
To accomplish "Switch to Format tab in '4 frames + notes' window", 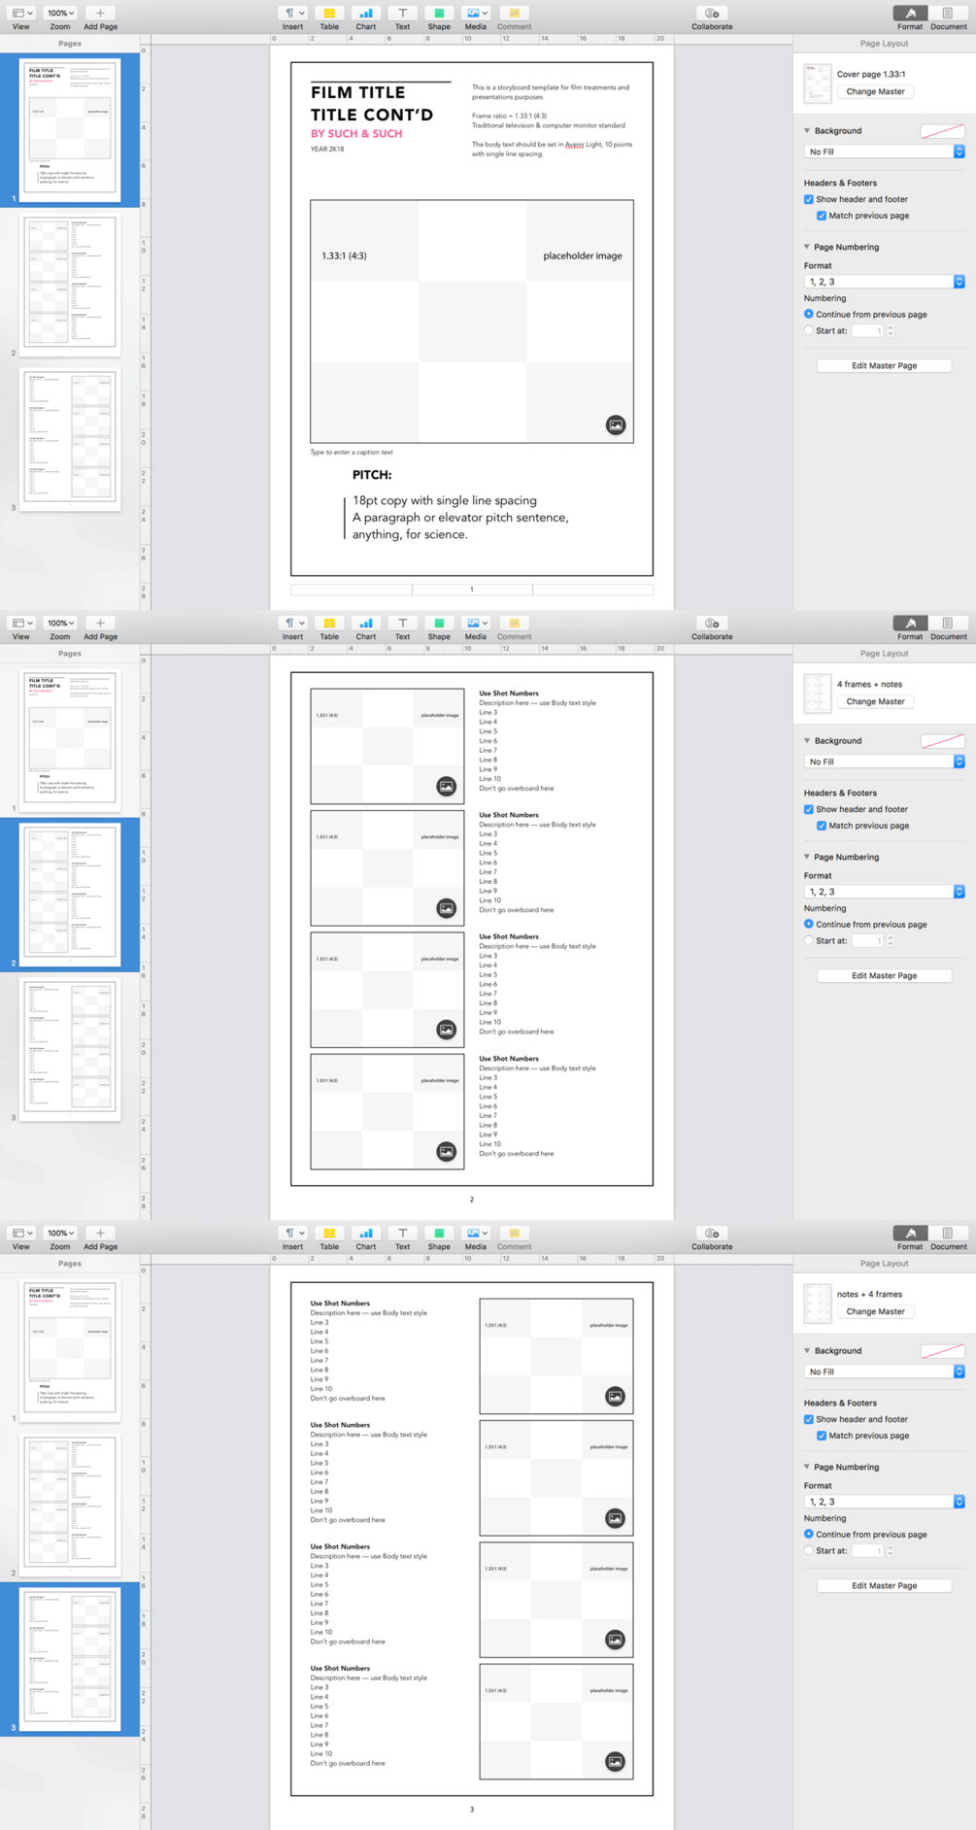I will click(910, 624).
